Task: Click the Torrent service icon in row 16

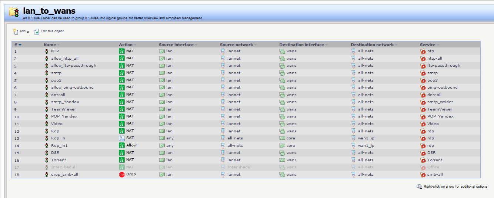Action: (423, 160)
